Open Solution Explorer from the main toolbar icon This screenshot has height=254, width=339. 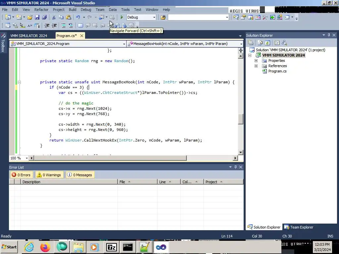point(236,17)
